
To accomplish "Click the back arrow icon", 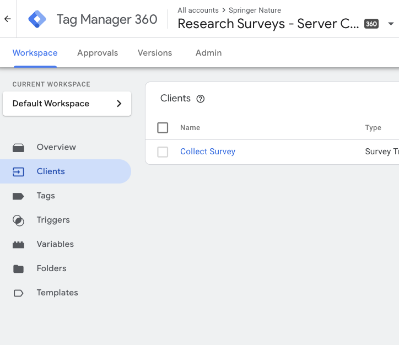I will [x=8, y=19].
